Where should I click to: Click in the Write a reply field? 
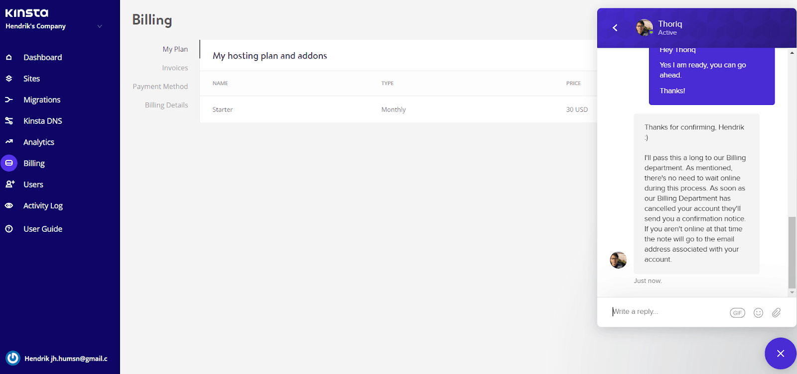[667, 311]
